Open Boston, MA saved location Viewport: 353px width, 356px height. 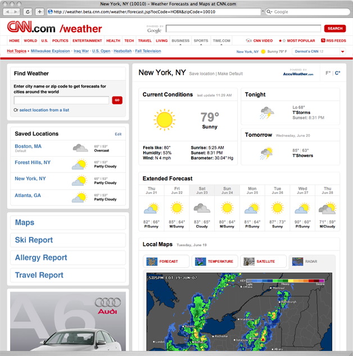point(28,146)
